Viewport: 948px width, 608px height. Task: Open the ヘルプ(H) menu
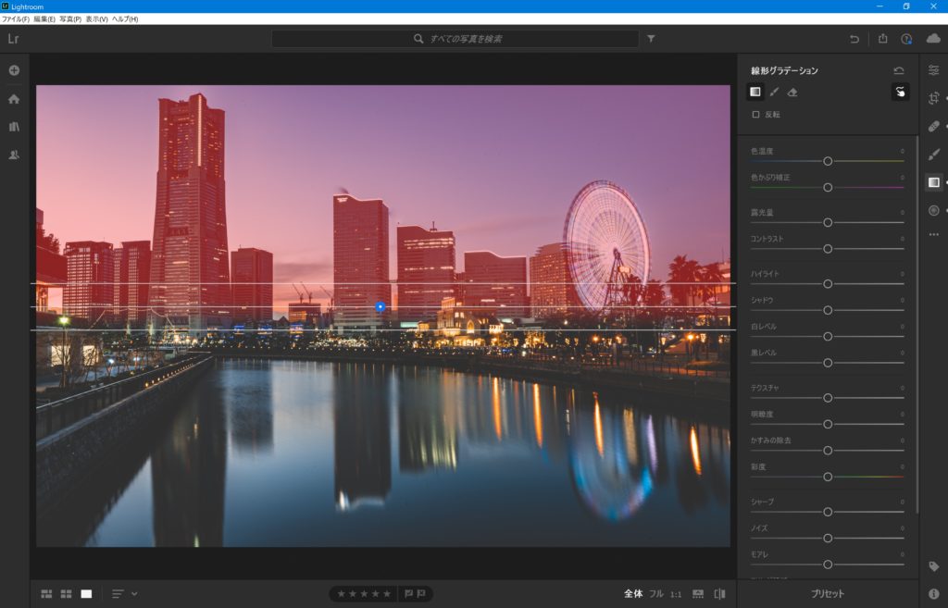(125, 19)
